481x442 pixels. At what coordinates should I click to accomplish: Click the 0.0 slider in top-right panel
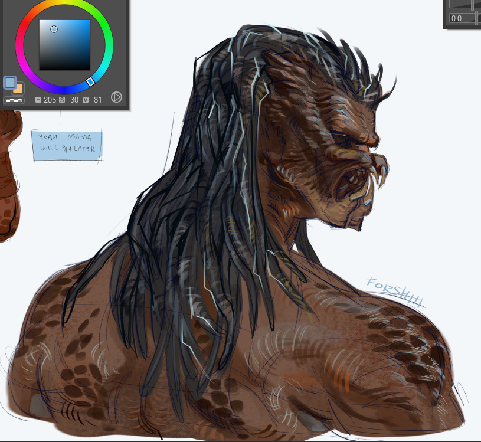click(464, 18)
